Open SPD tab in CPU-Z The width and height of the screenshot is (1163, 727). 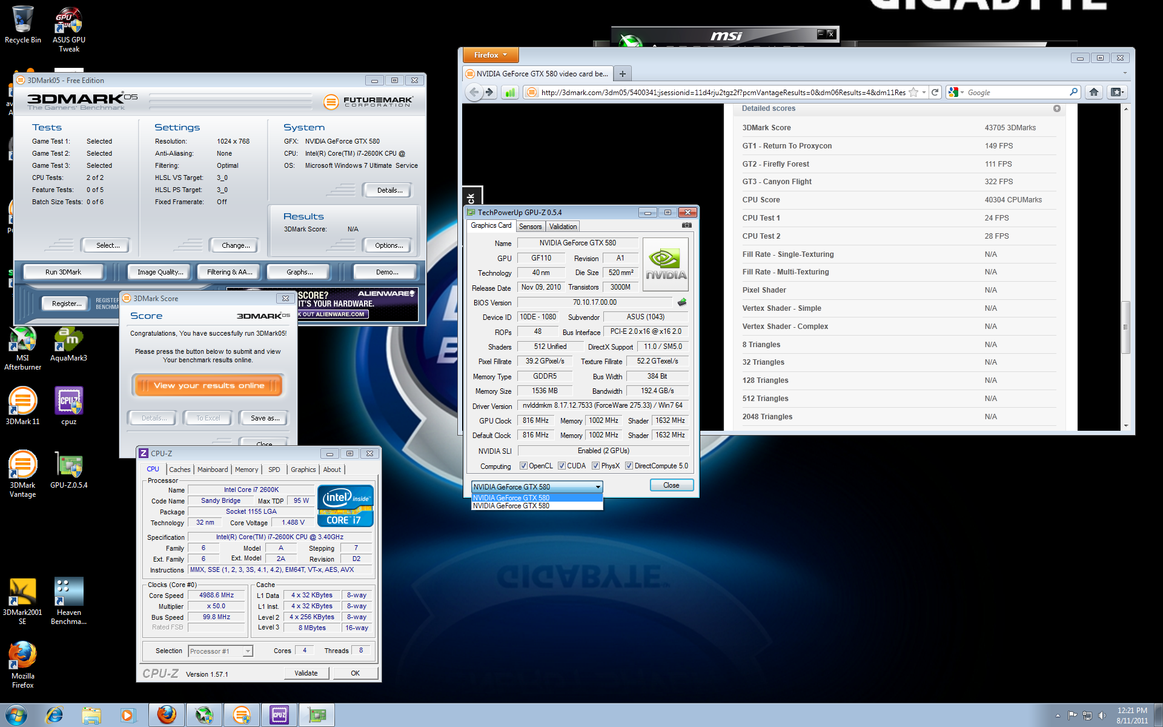[x=274, y=470]
